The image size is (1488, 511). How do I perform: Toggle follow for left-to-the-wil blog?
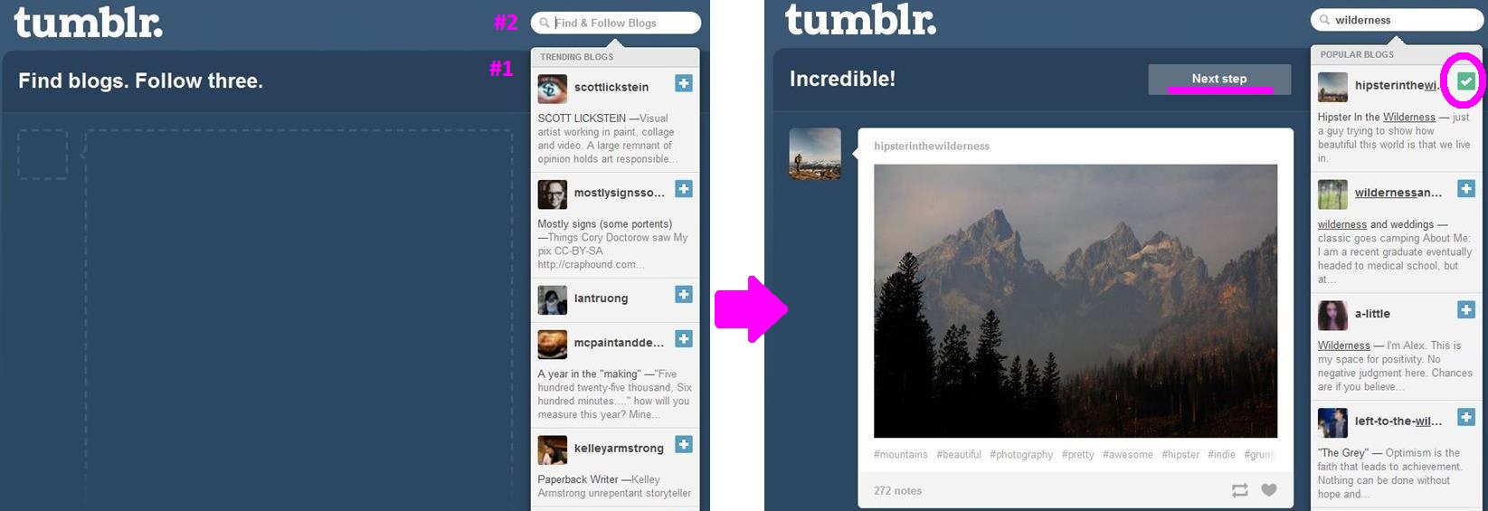click(1466, 418)
